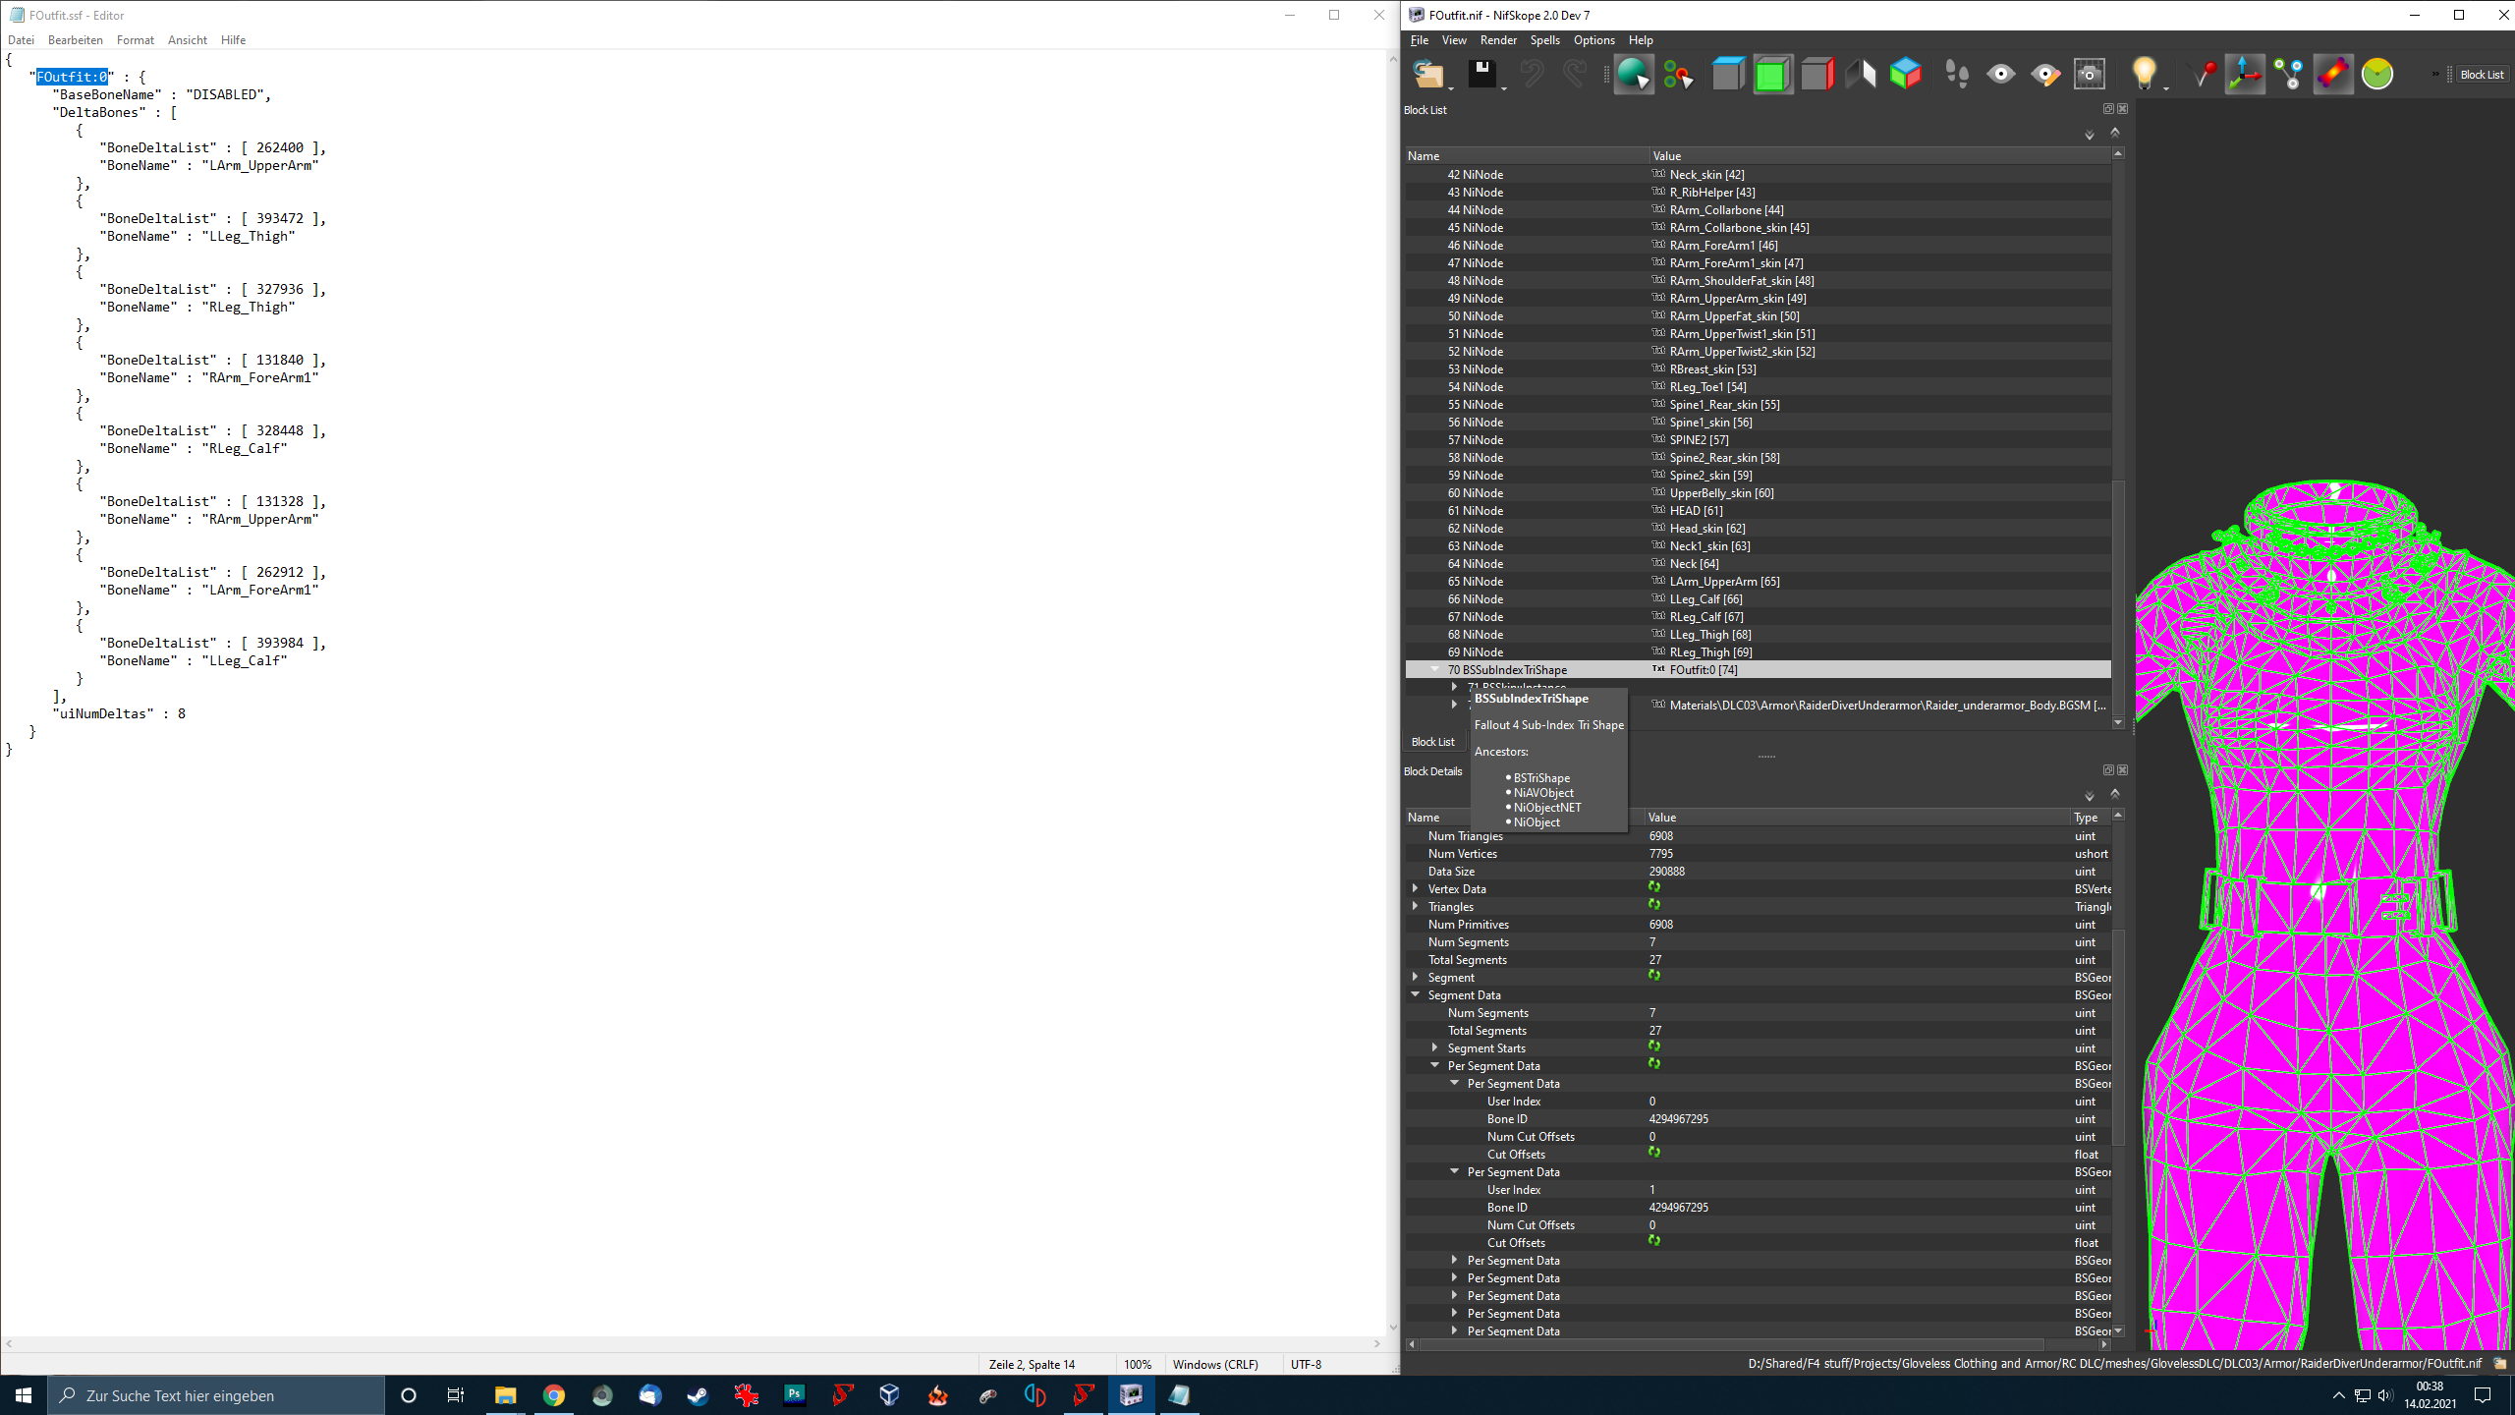Screen dimensions: 2515x1415
Task: Toggle axes display with arrows icon
Action: [2245, 75]
